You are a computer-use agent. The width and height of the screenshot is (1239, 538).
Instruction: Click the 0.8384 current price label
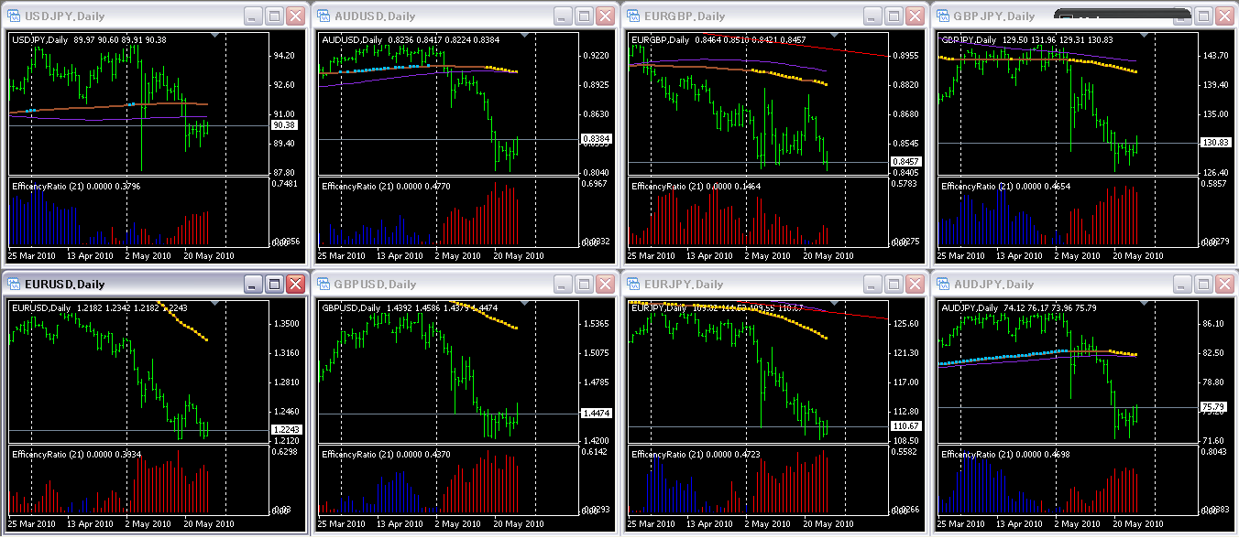[595, 139]
